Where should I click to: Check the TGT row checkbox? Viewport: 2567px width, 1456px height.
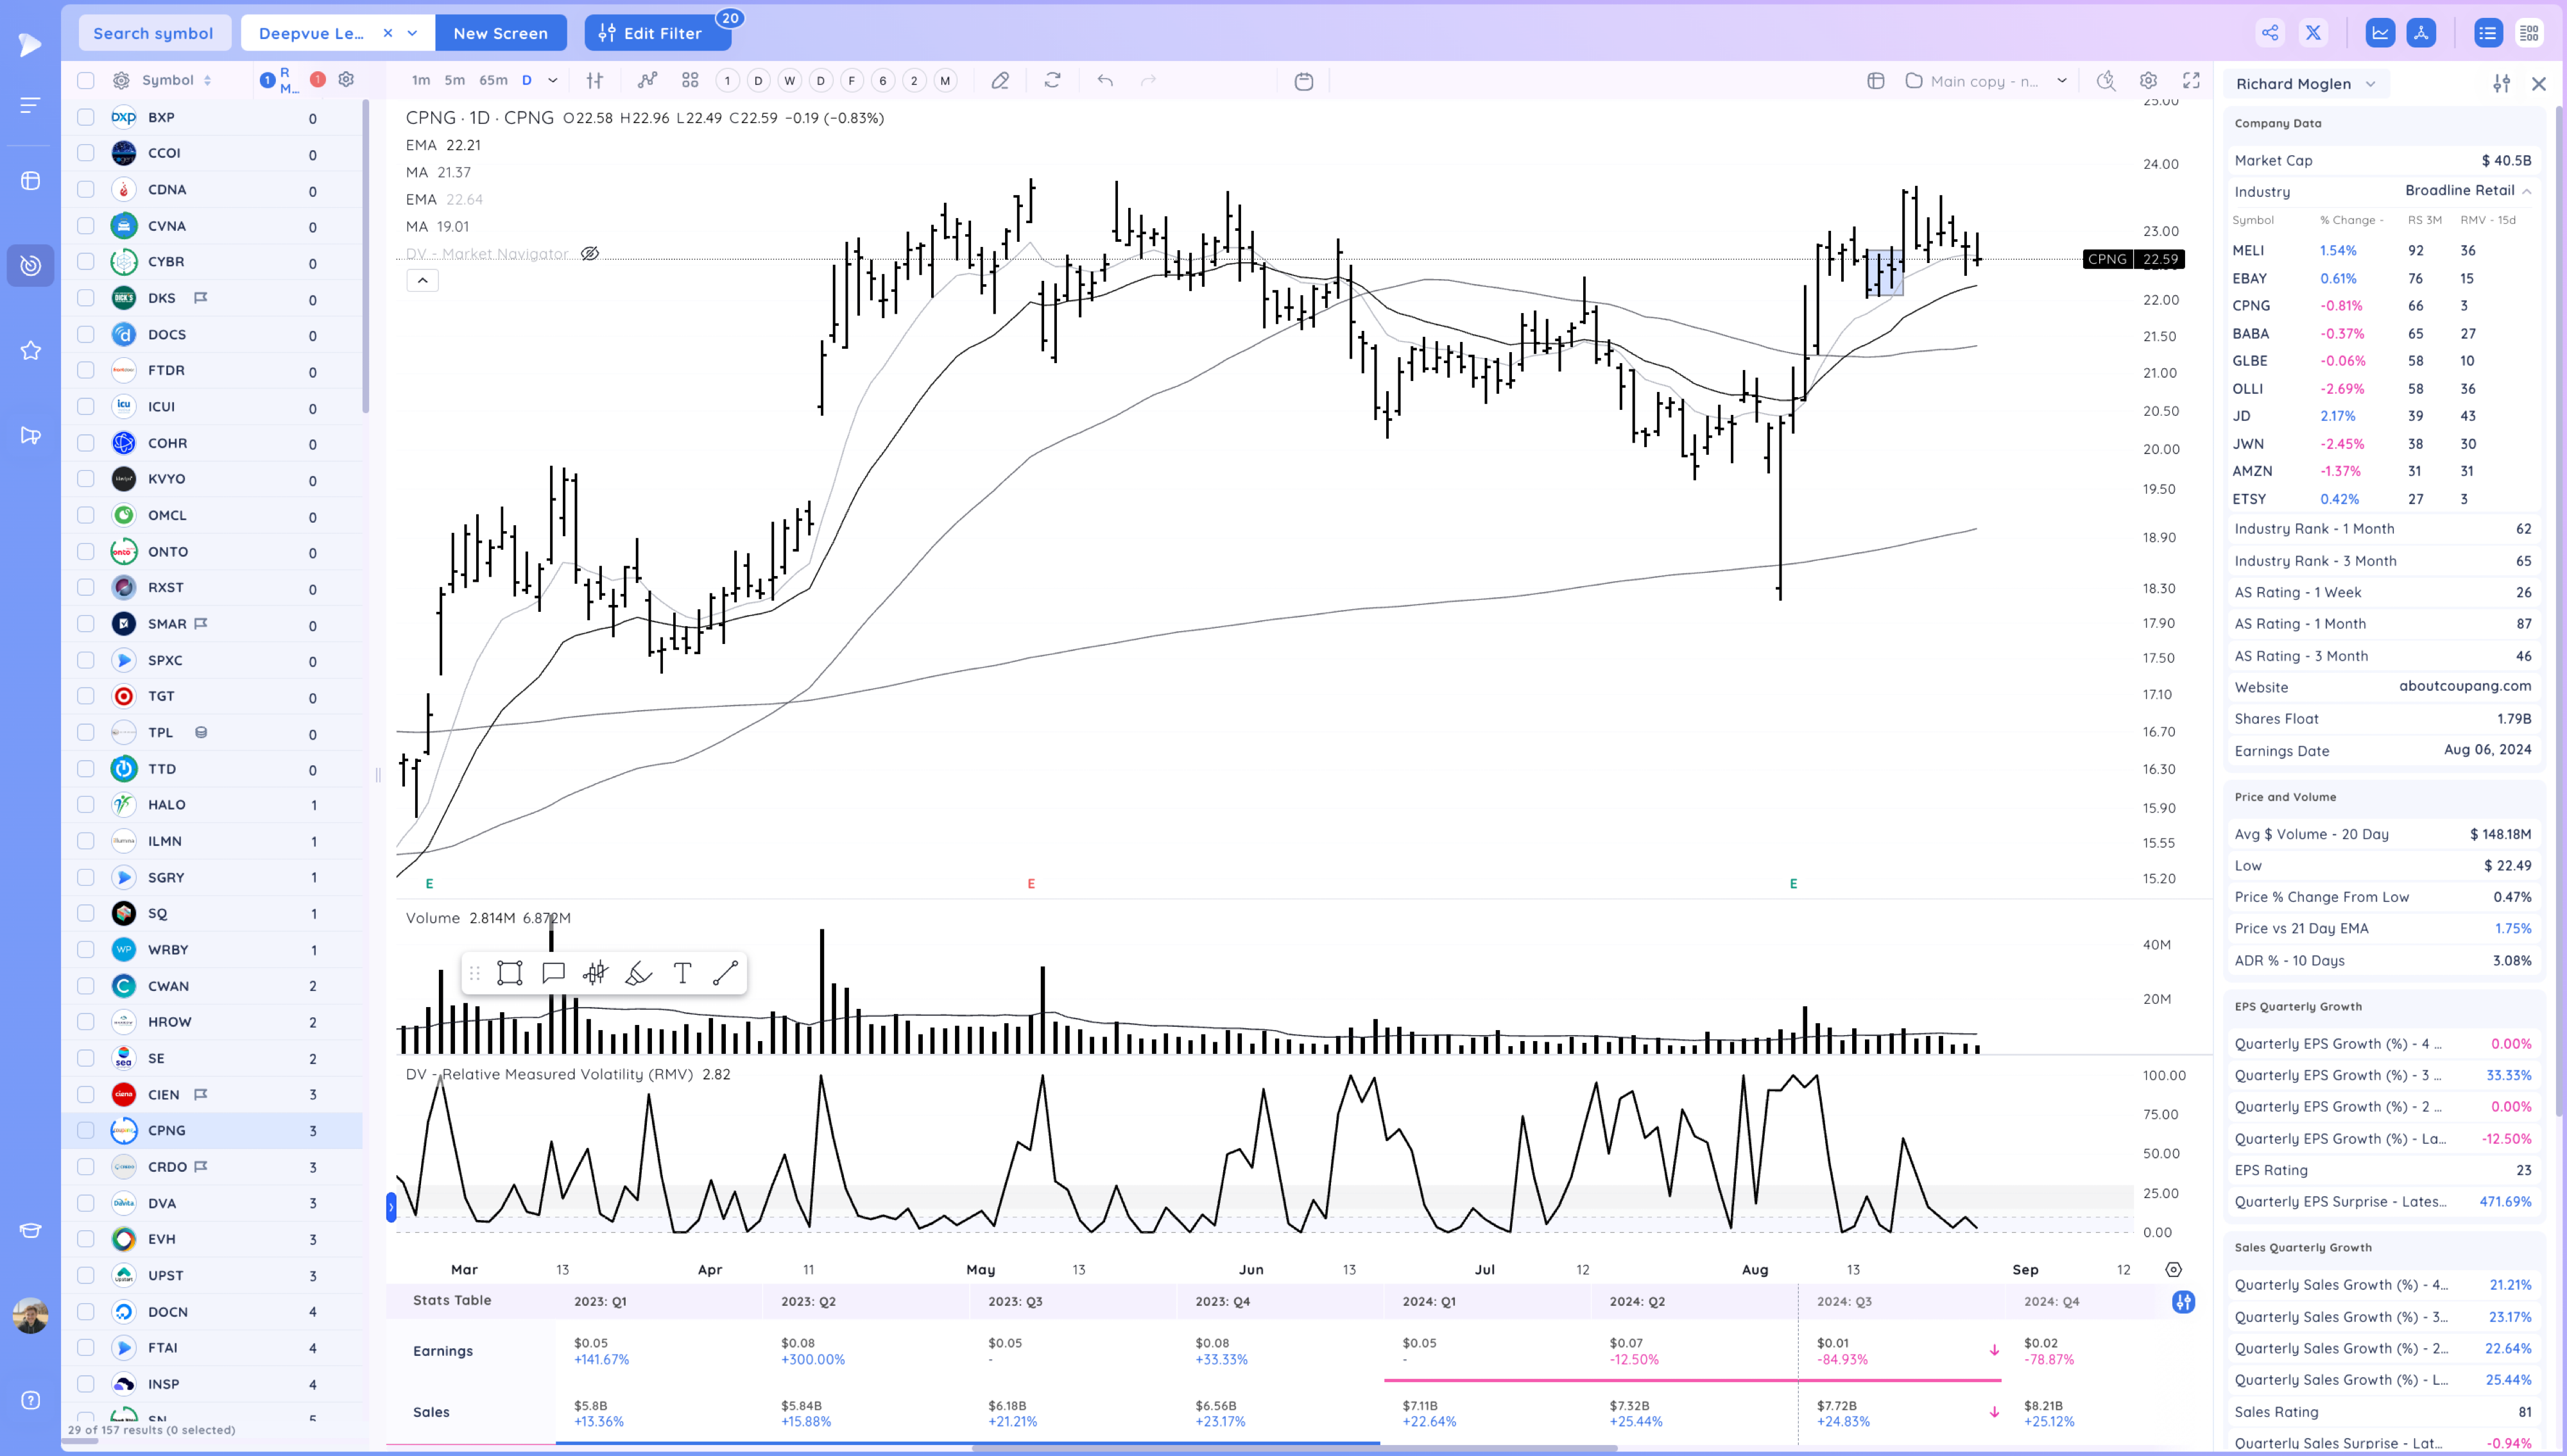pyautogui.click(x=86, y=696)
